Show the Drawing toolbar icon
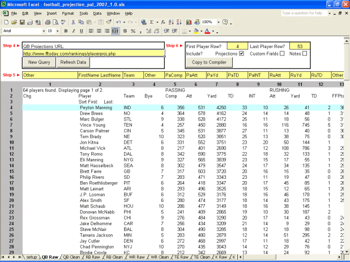350x262 pixels. coord(197,22)
